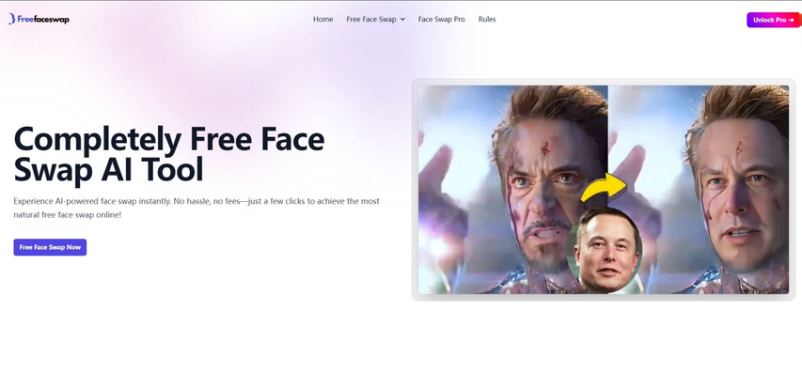Click the Free Face Swap Now button
This screenshot has width=802, height=373.
[x=50, y=247]
